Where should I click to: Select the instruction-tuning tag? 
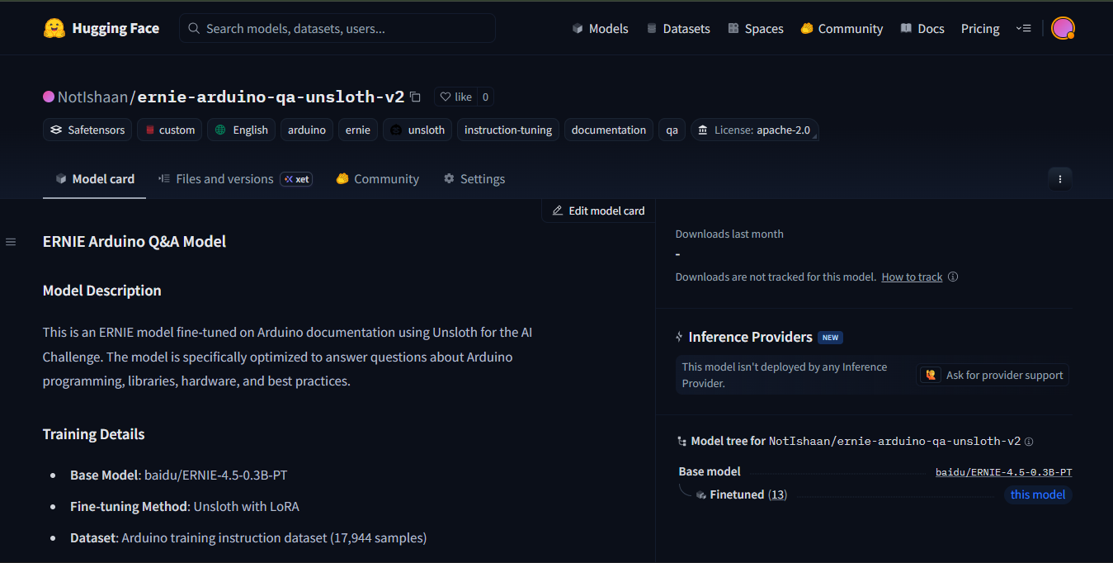(x=508, y=130)
